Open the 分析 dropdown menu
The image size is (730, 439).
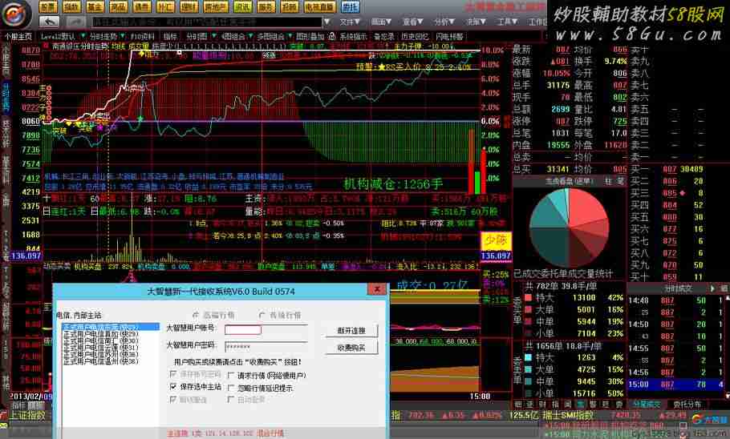tap(444, 22)
